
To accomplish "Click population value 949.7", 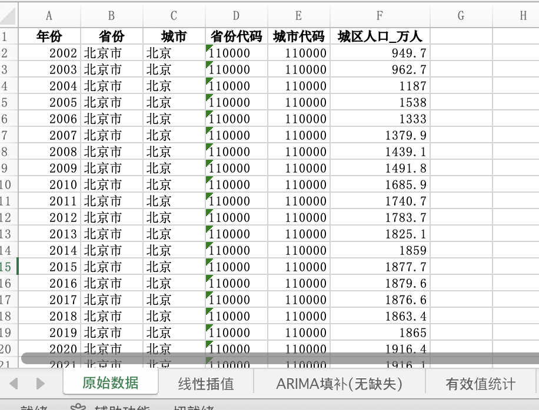I will click(380, 53).
